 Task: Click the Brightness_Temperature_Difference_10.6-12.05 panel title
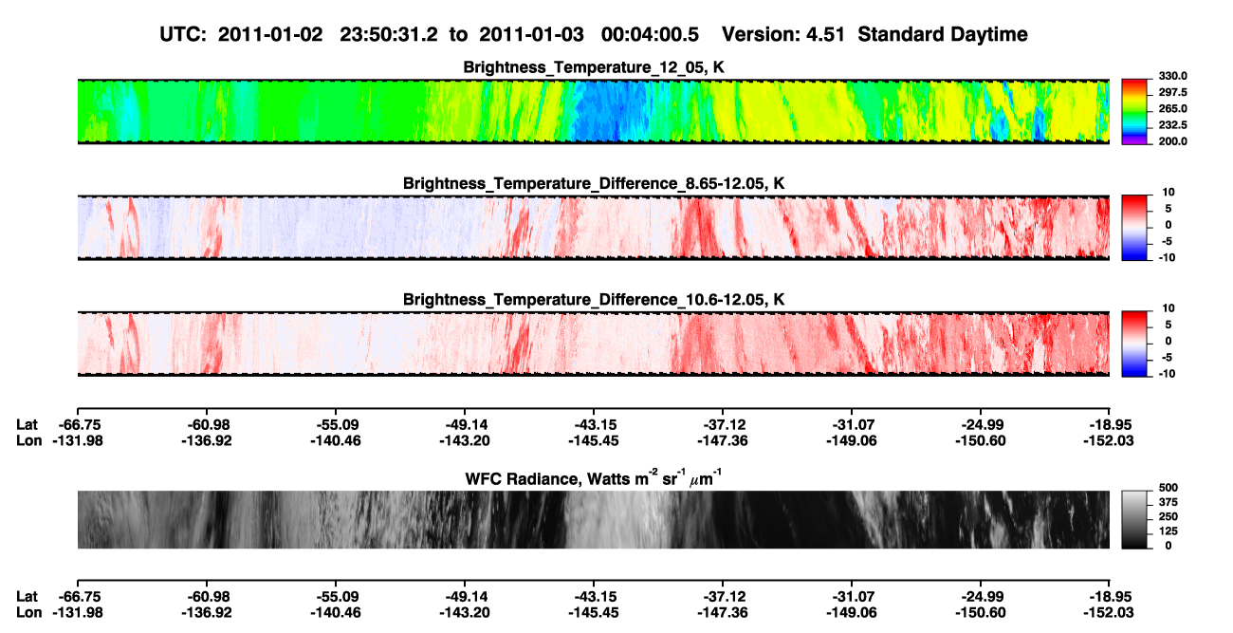tap(595, 299)
